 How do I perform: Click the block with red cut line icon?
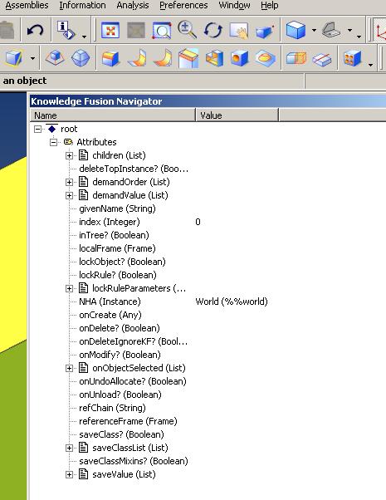click(x=322, y=59)
